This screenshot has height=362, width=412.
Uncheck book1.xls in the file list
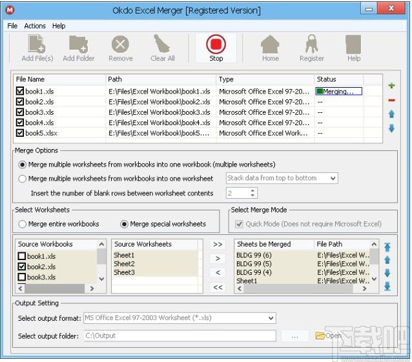(x=20, y=91)
